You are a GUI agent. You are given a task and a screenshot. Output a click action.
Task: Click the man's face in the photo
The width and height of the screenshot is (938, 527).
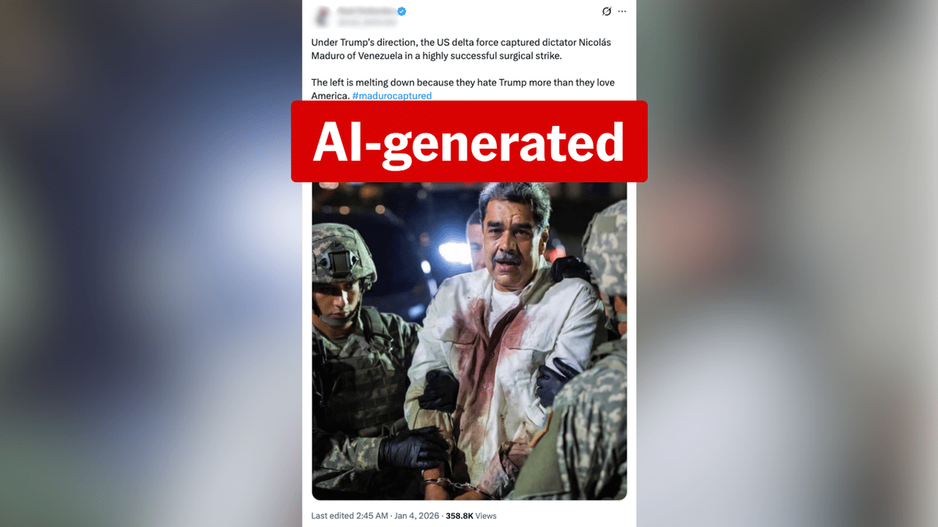click(507, 234)
